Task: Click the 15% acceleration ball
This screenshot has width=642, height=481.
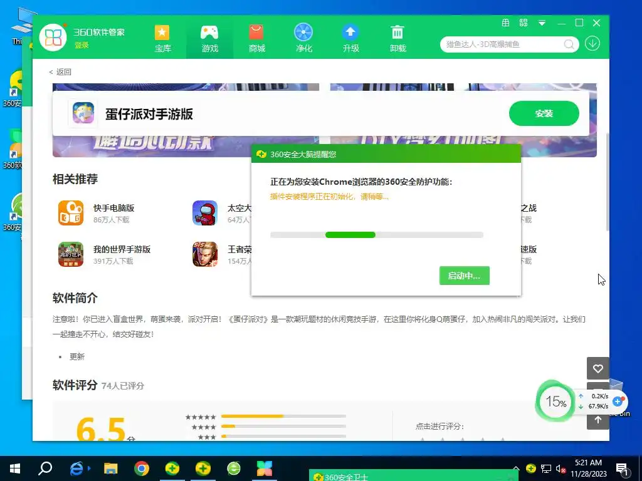Action: click(555, 401)
